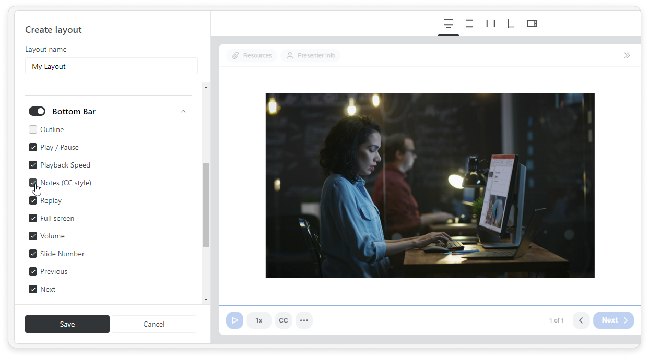Viewport: 649px width, 358px height.
Task: Click the Save button
Action: [x=67, y=324]
